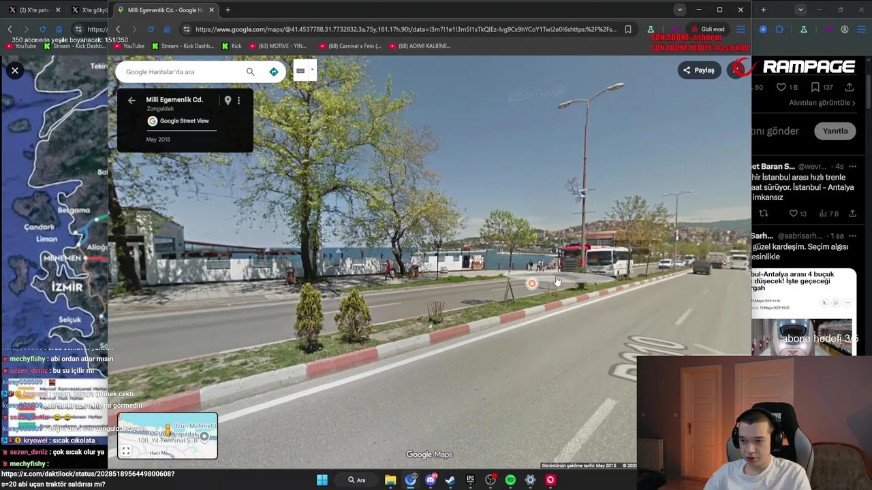872x490 pixels.
Task: Click the Yanıtla reply button
Action: [x=835, y=131]
